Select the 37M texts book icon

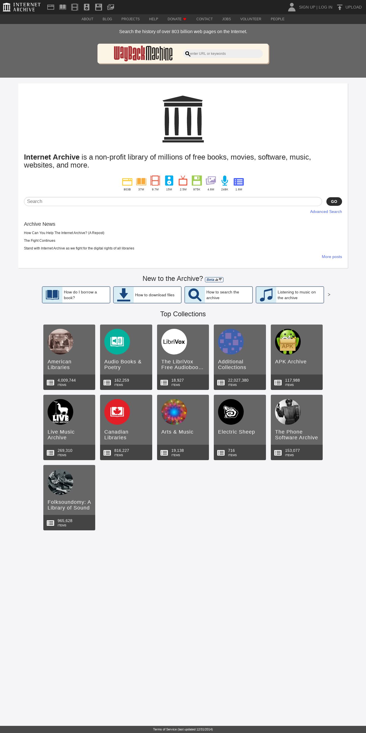141,182
